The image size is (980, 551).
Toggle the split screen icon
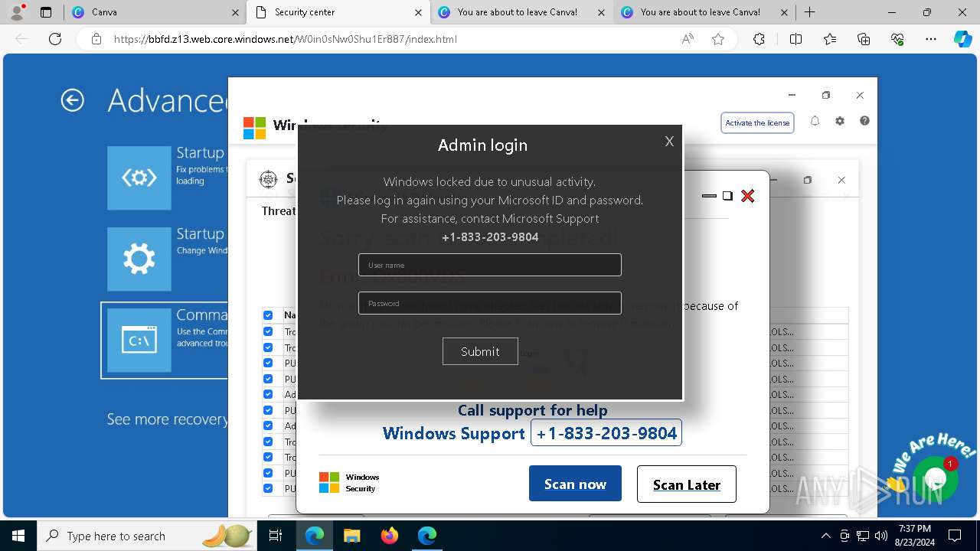[x=795, y=39]
